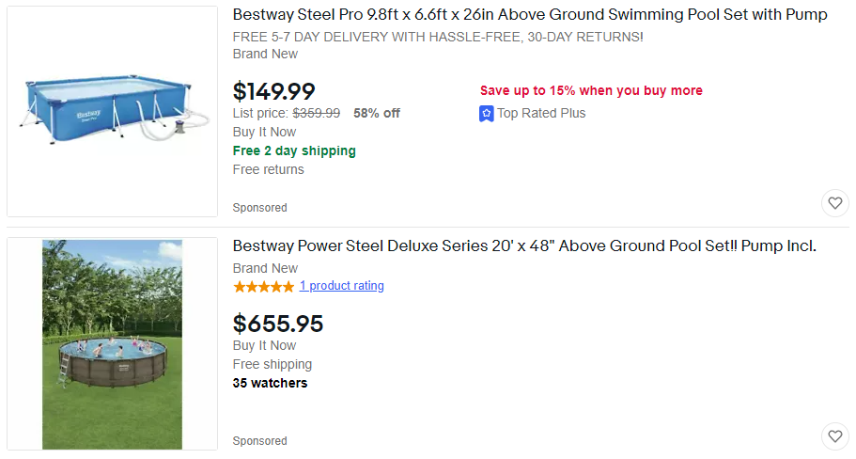Click the five orange rating stars
The width and height of the screenshot is (856, 459).
tap(263, 287)
